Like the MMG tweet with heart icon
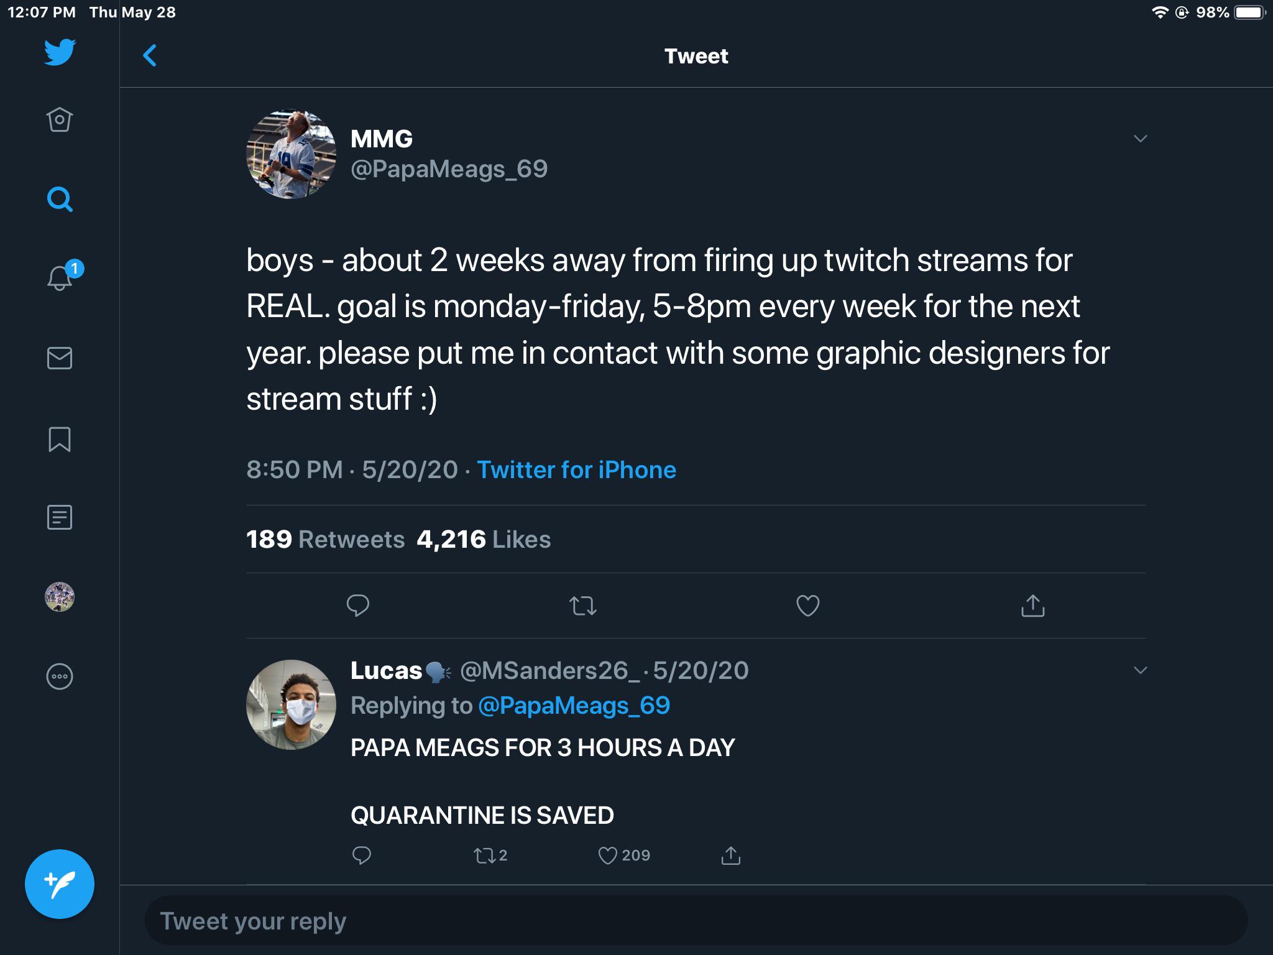 pyautogui.click(x=807, y=605)
